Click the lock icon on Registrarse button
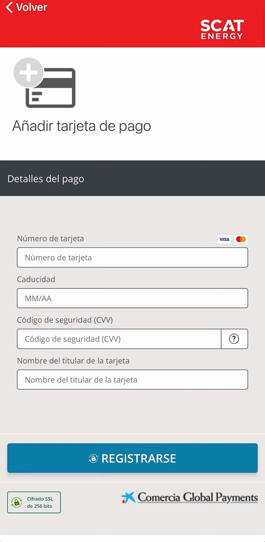The width and height of the screenshot is (265, 542). pos(93,458)
